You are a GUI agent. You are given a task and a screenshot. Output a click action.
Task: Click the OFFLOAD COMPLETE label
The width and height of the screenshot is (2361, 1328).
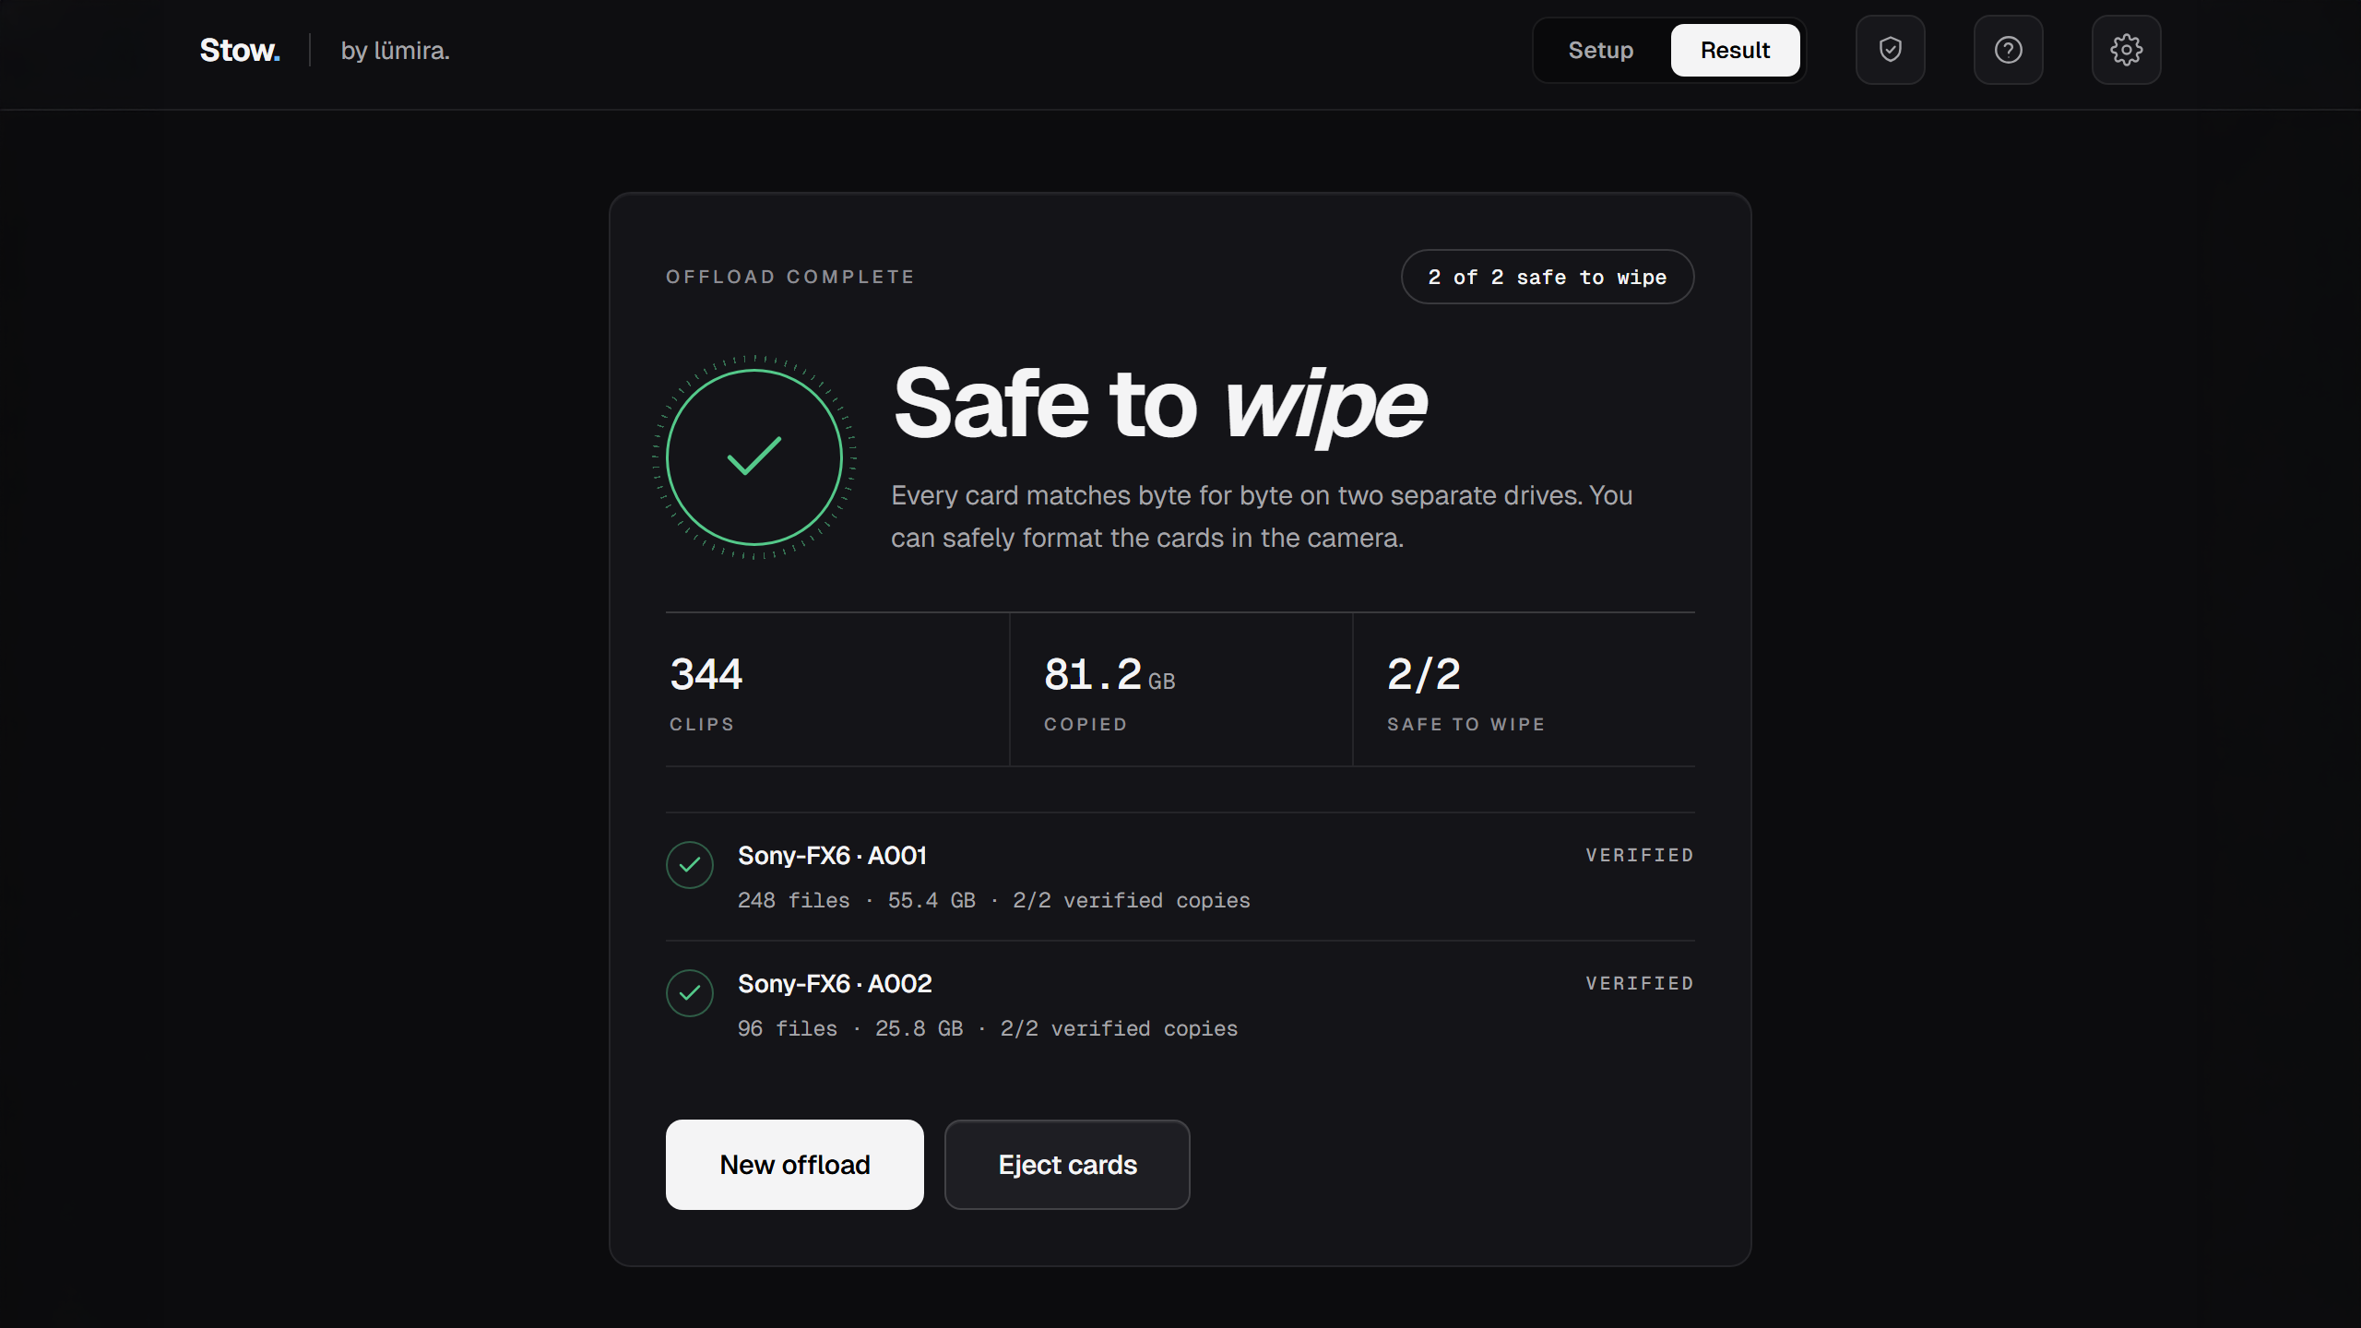(790, 277)
